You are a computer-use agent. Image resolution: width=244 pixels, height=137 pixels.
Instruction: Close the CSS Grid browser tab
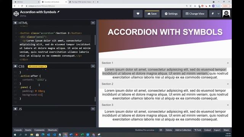[x=39, y=2]
